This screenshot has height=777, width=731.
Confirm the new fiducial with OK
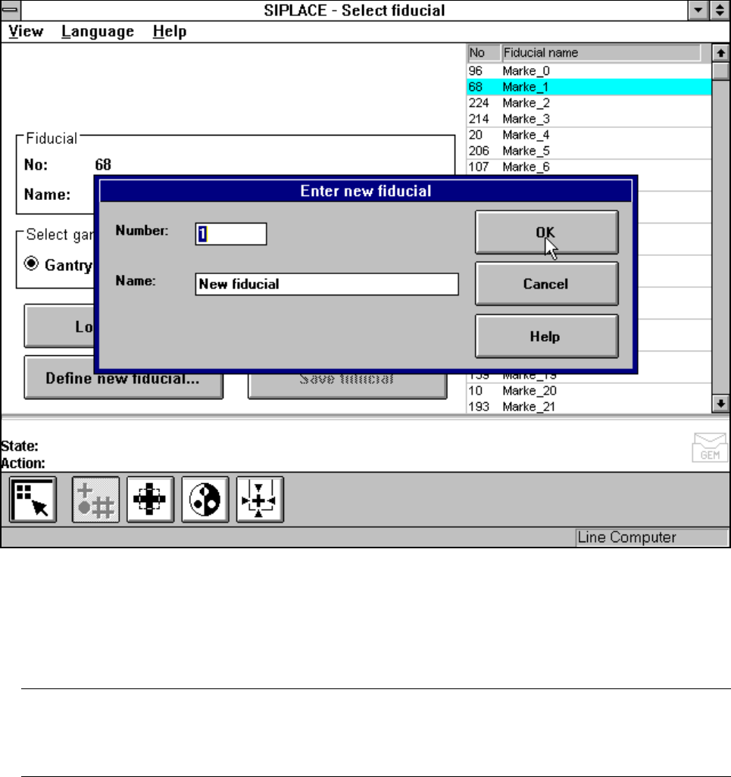point(547,232)
